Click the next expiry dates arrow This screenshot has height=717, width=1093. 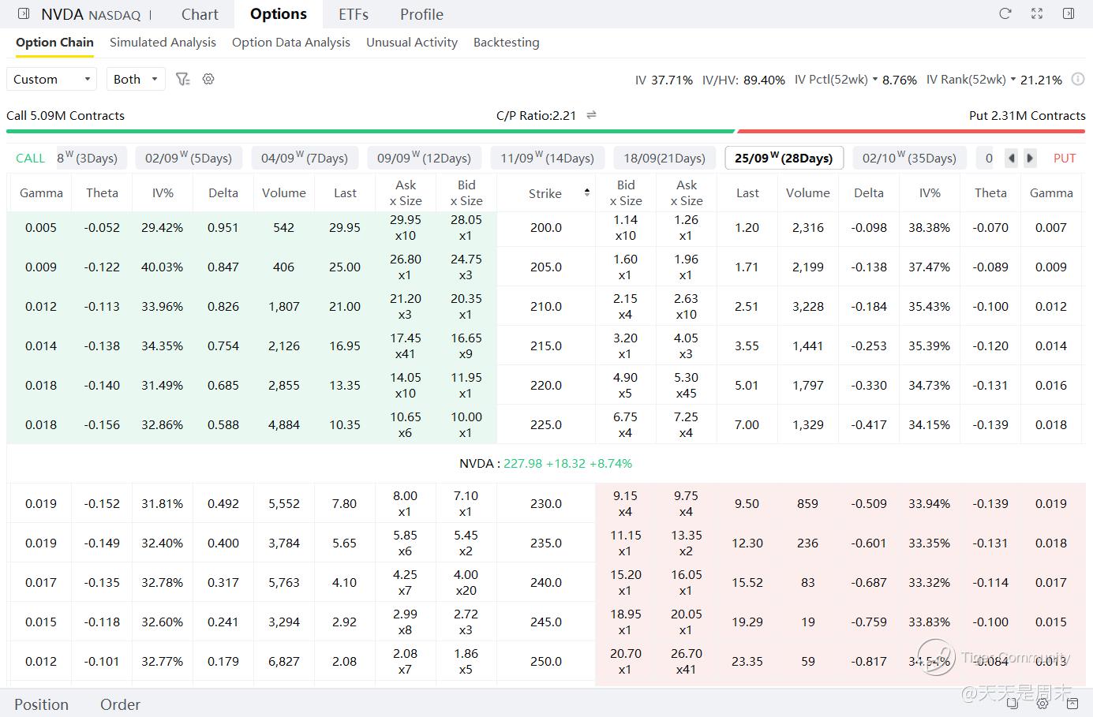point(1030,158)
